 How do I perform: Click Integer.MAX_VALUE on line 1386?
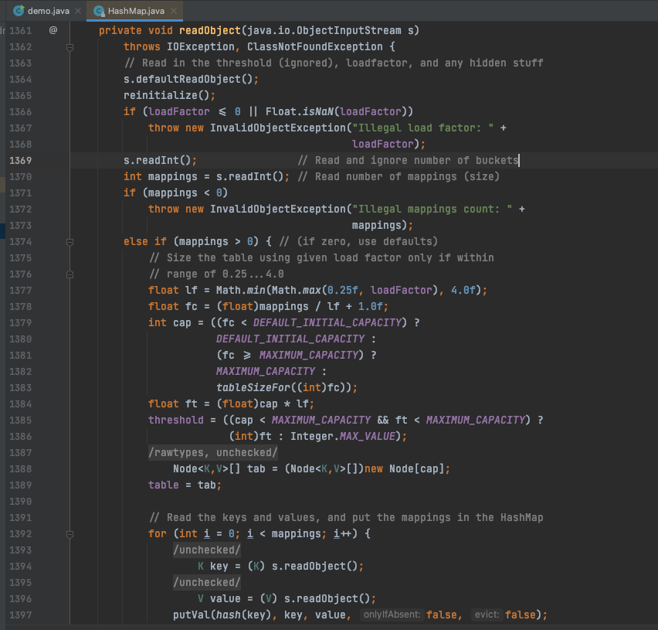pos(342,437)
